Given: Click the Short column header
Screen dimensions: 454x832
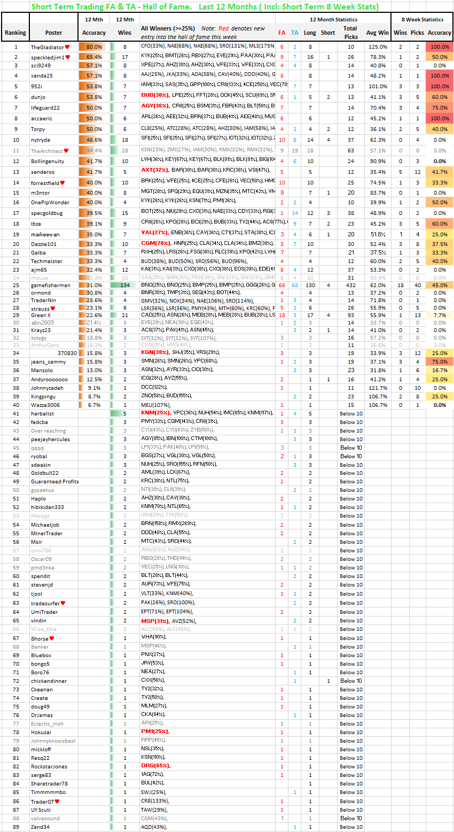Looking at the screenshot, I should 328,33.
